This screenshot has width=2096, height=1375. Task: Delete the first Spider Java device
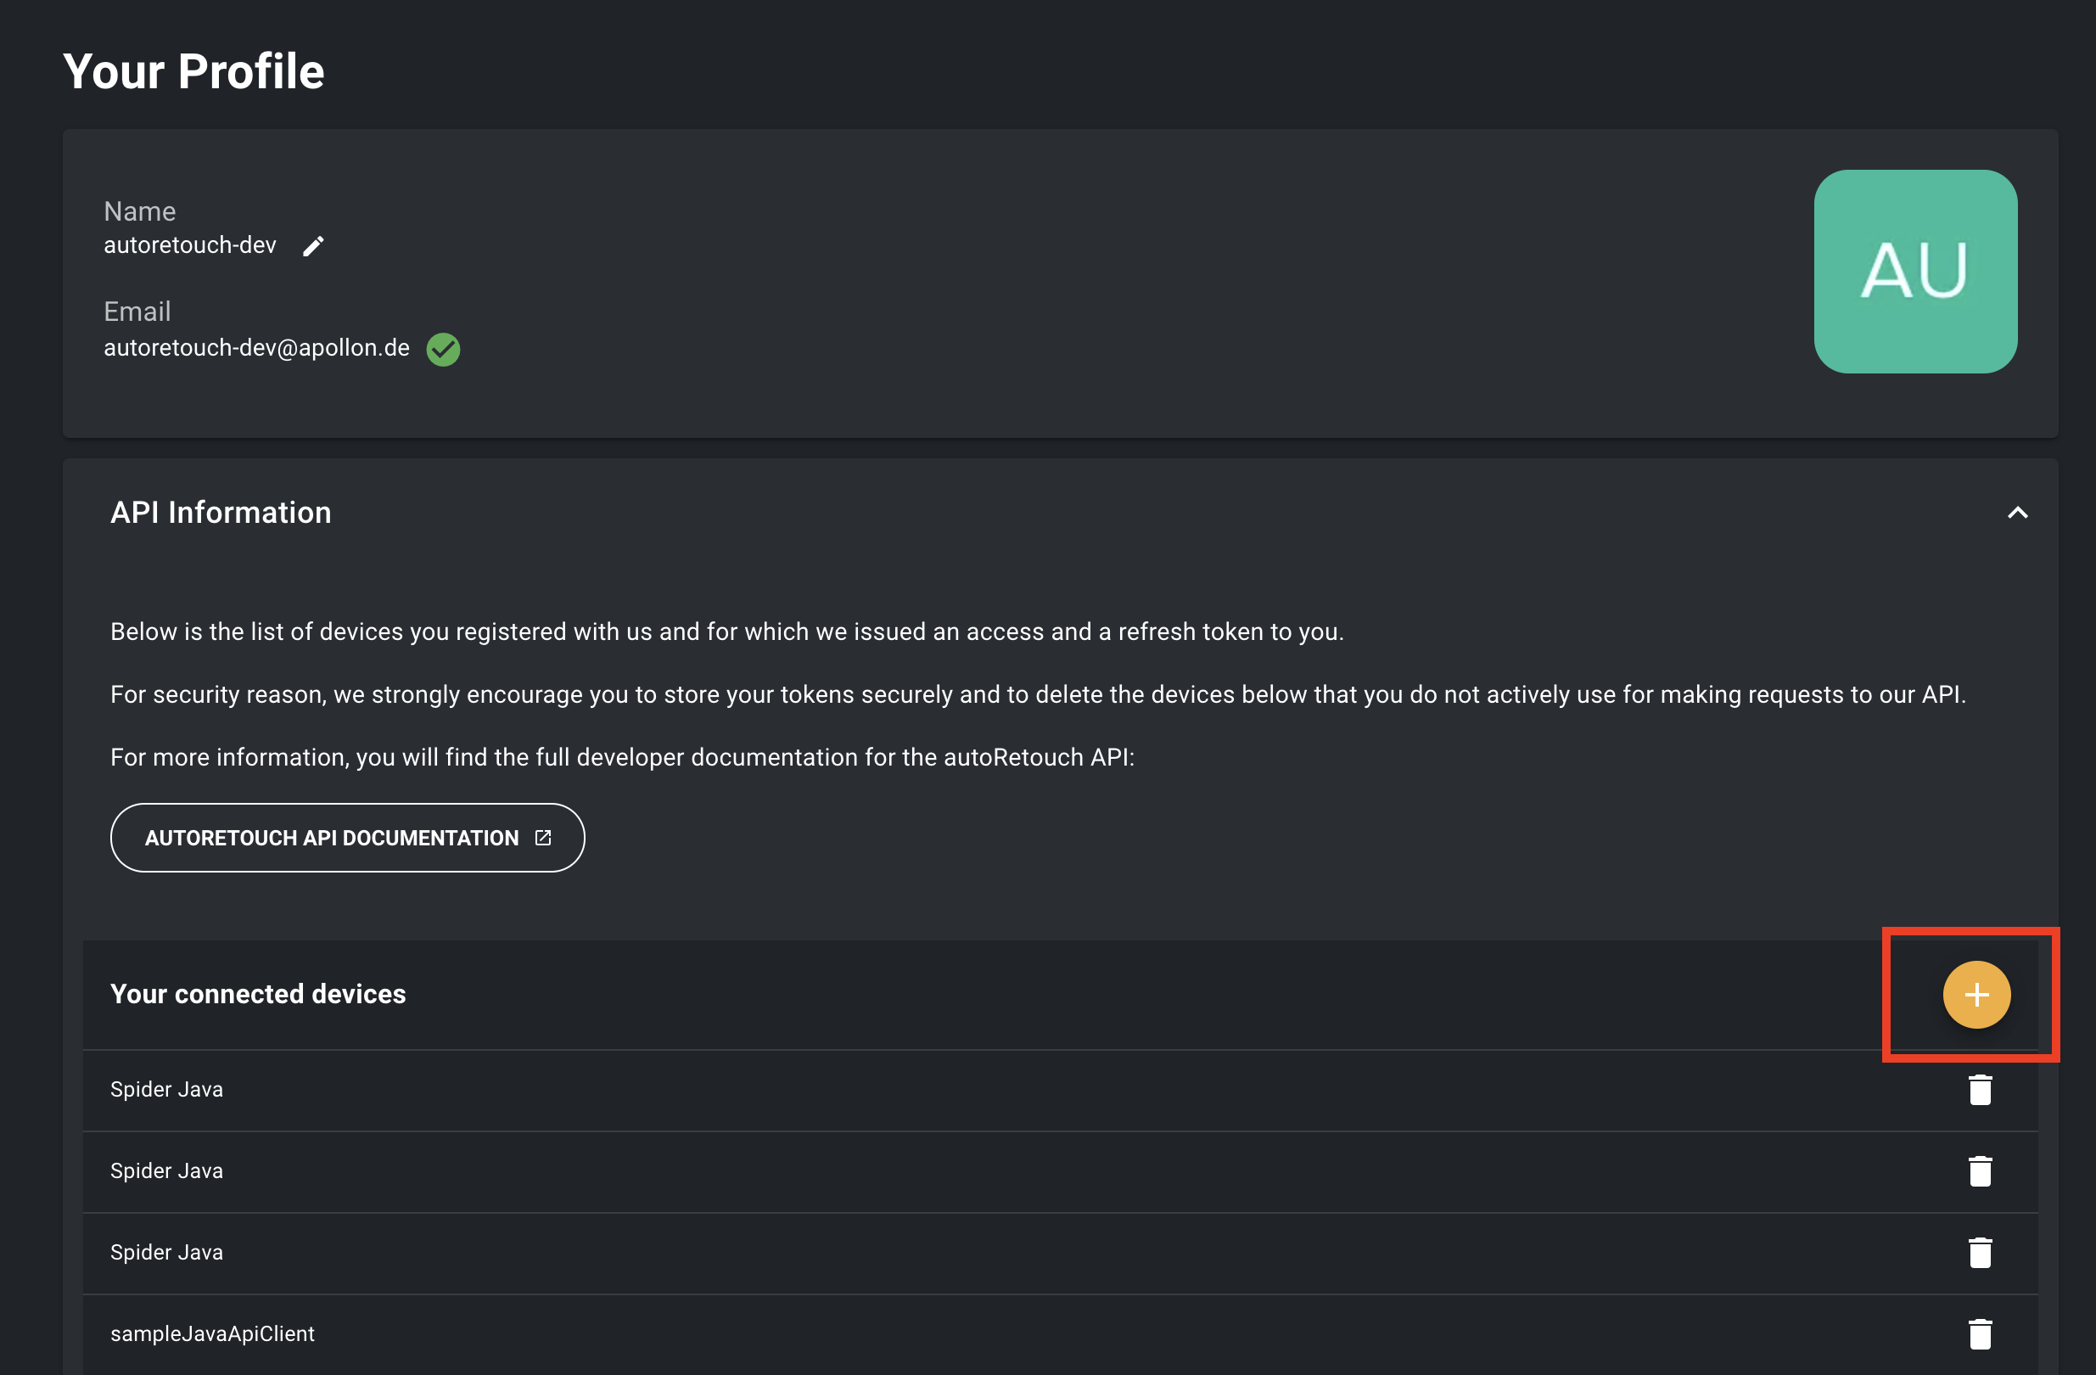(1980, 1090)
